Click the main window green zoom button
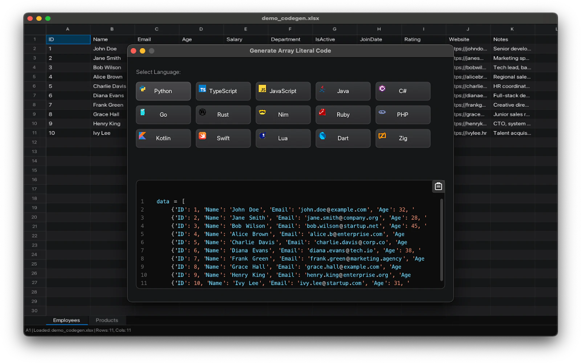Viewport: 581px width, 363px height. 48,19
